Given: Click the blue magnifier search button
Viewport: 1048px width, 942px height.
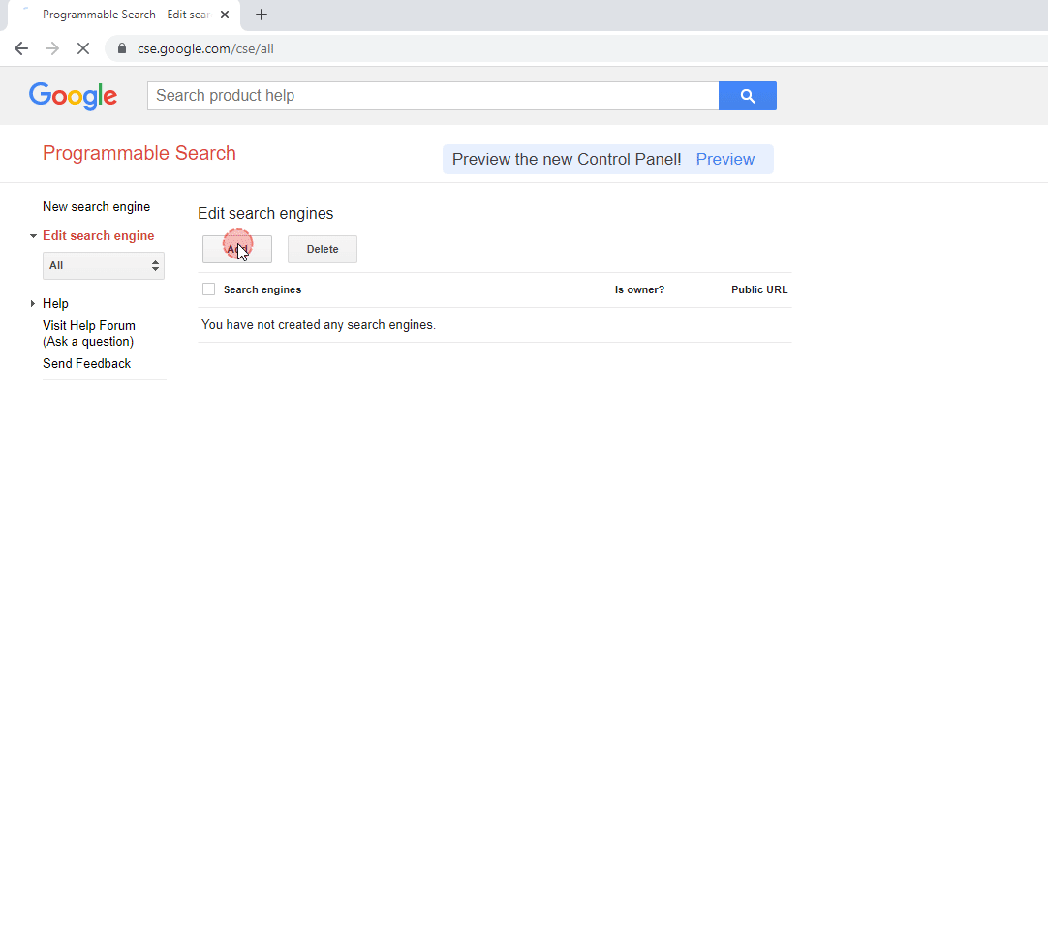Looking at the screenshot, I should click(x=747, y=96).
